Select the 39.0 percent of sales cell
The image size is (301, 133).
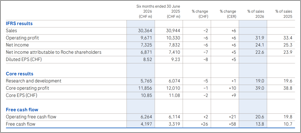click(260, 88)
